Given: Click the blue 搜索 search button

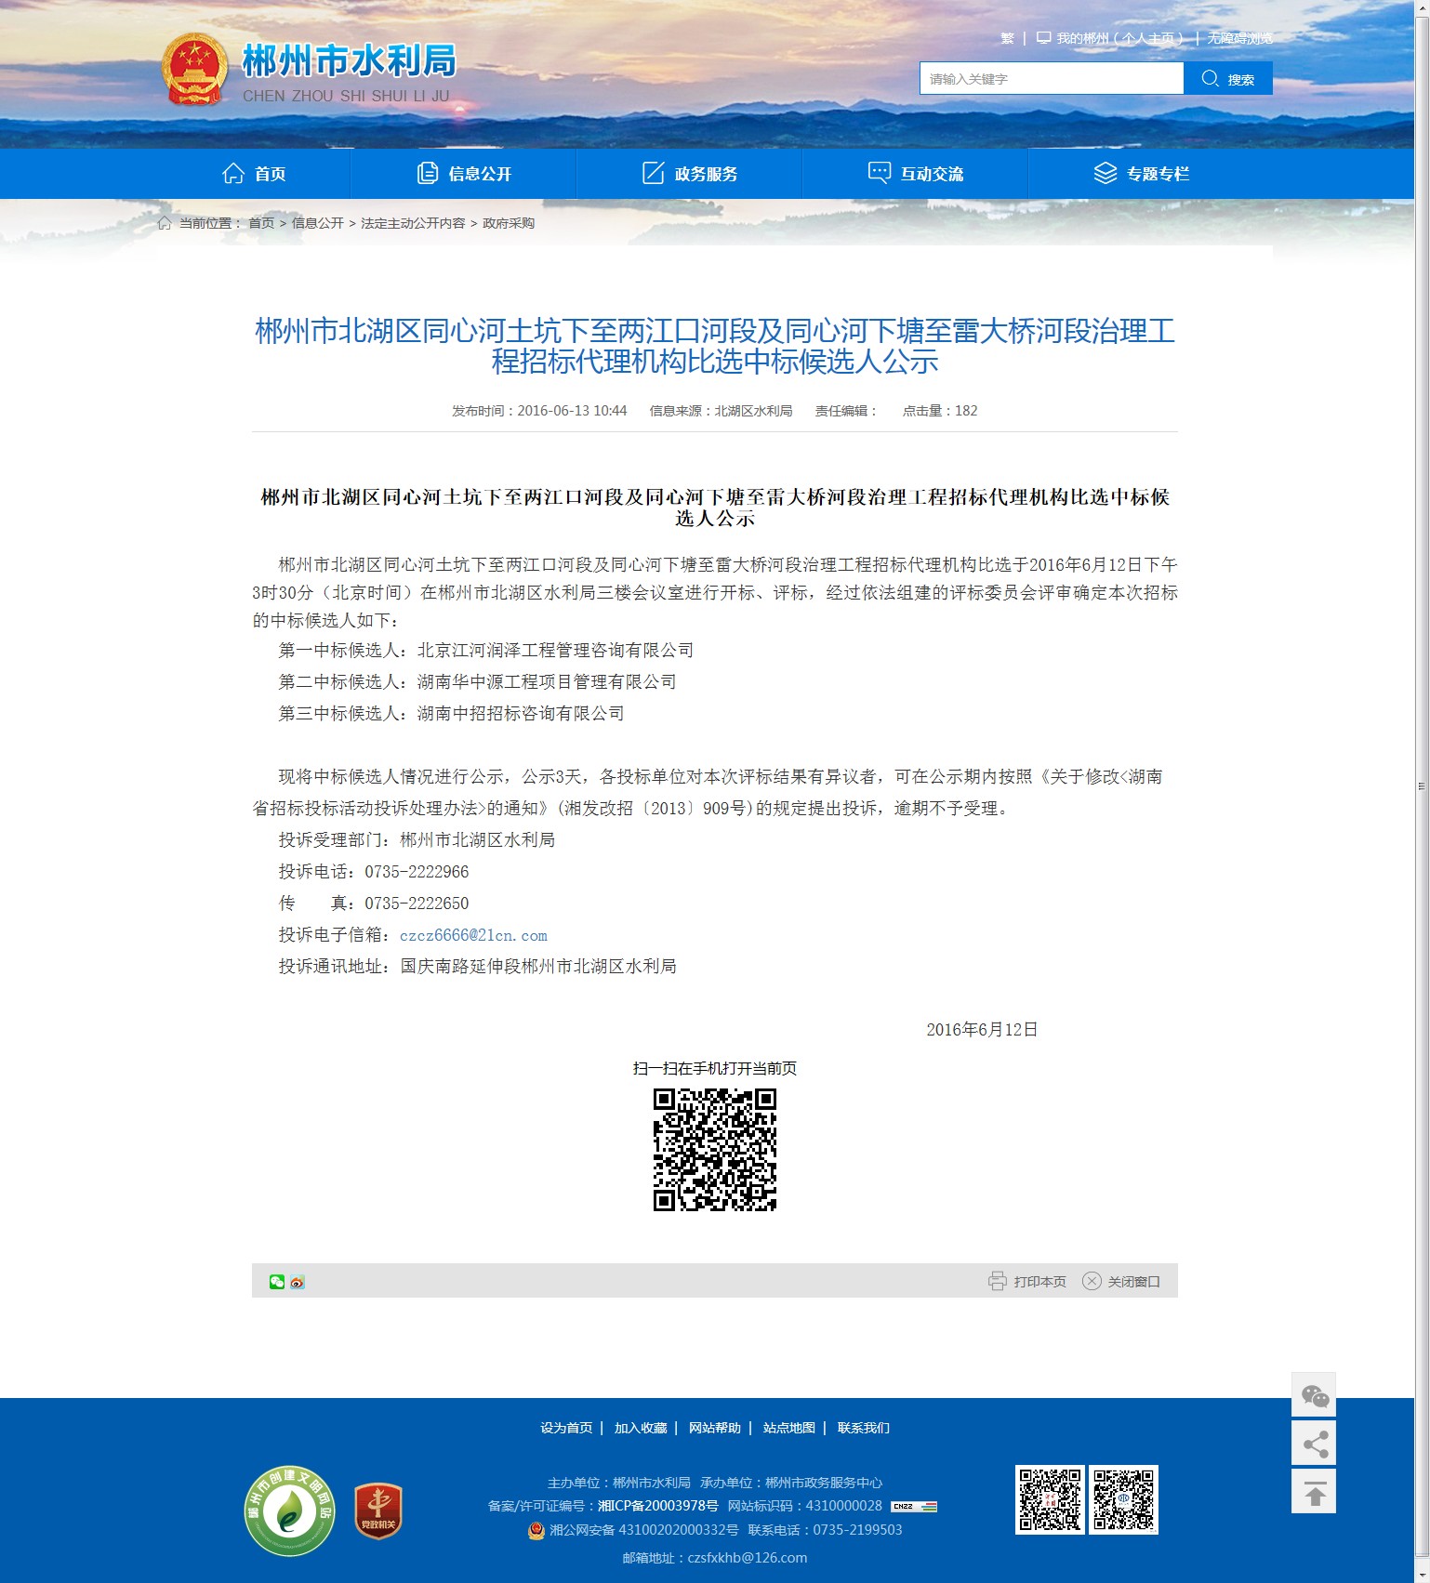Looking at the screenshot, I should point(1228,79).
